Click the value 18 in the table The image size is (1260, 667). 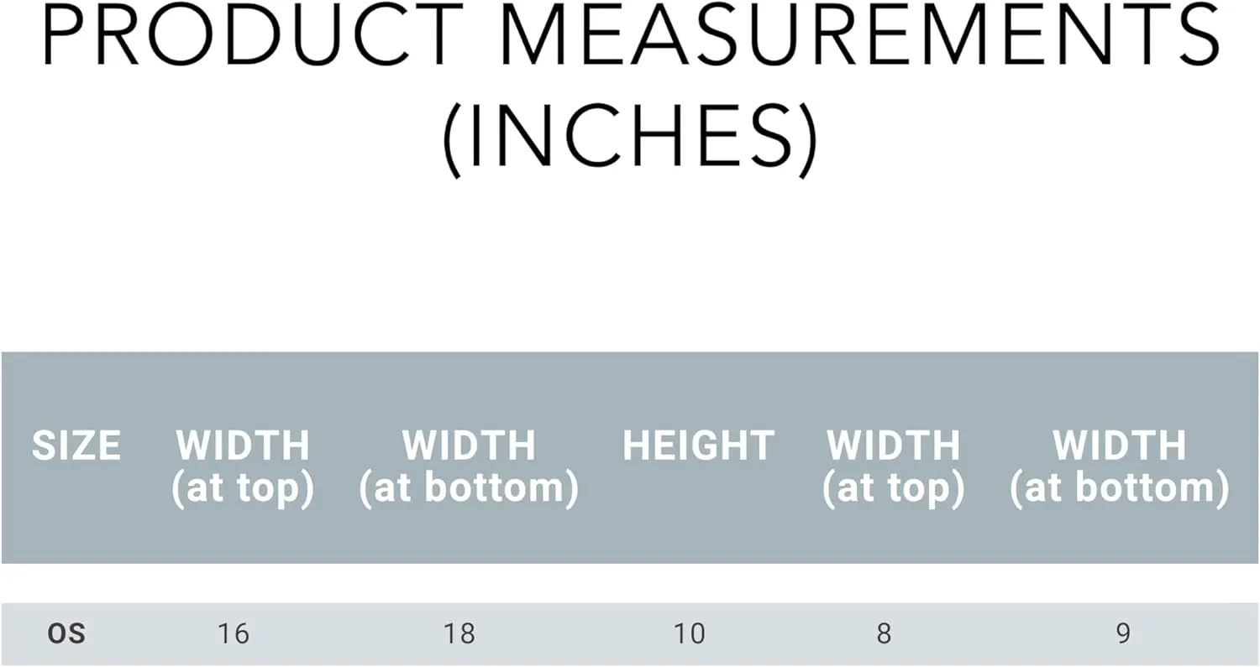point(459,633)
